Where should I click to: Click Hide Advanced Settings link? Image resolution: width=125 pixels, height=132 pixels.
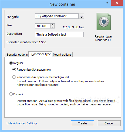pos(22,123)
